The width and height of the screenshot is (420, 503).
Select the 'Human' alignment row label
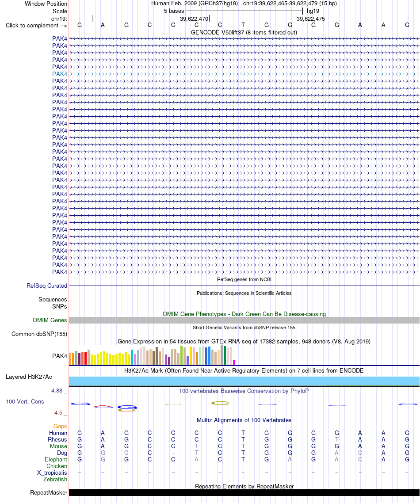(x=58, y=433)
